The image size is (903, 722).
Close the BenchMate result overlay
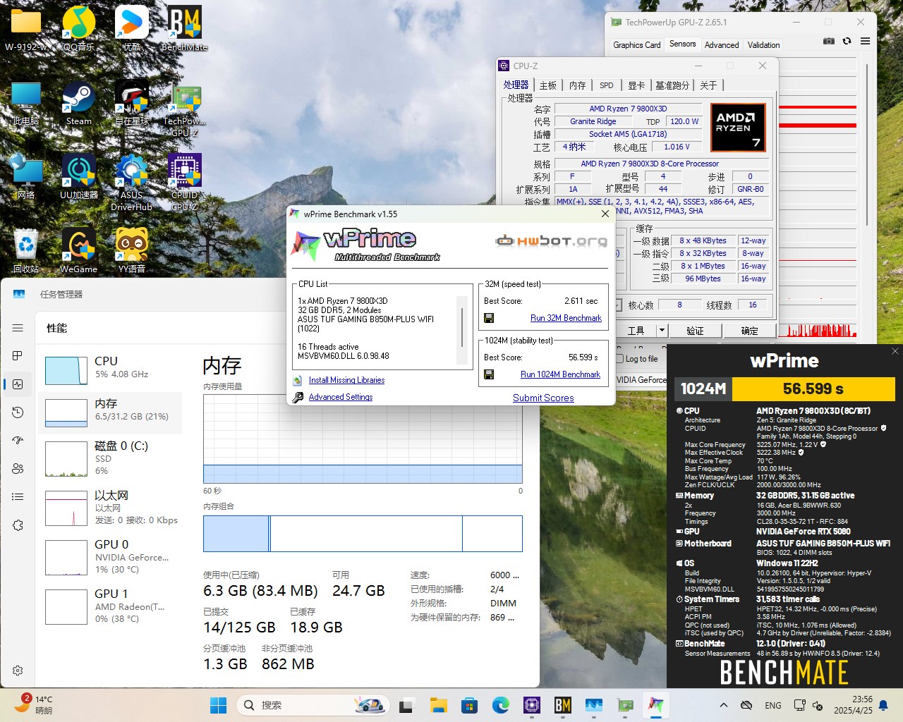point(895,350)
